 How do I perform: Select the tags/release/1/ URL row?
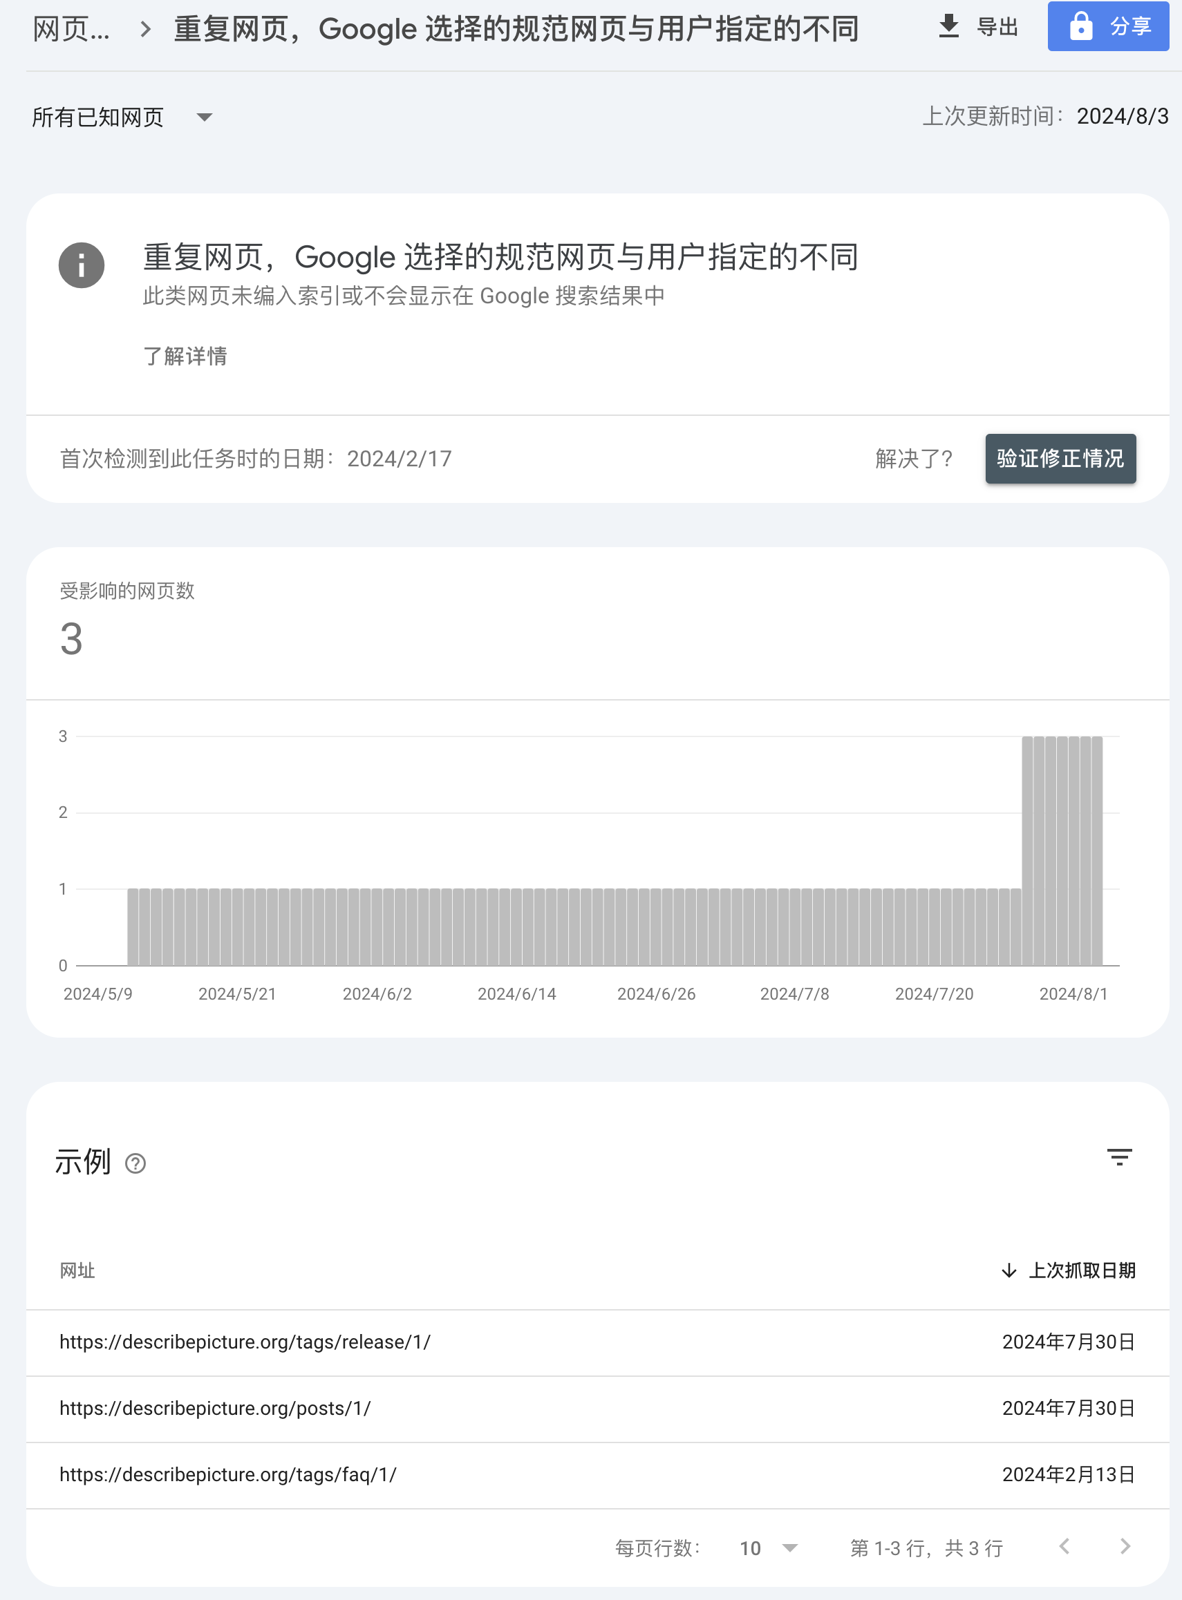(x=597, y=1342)
